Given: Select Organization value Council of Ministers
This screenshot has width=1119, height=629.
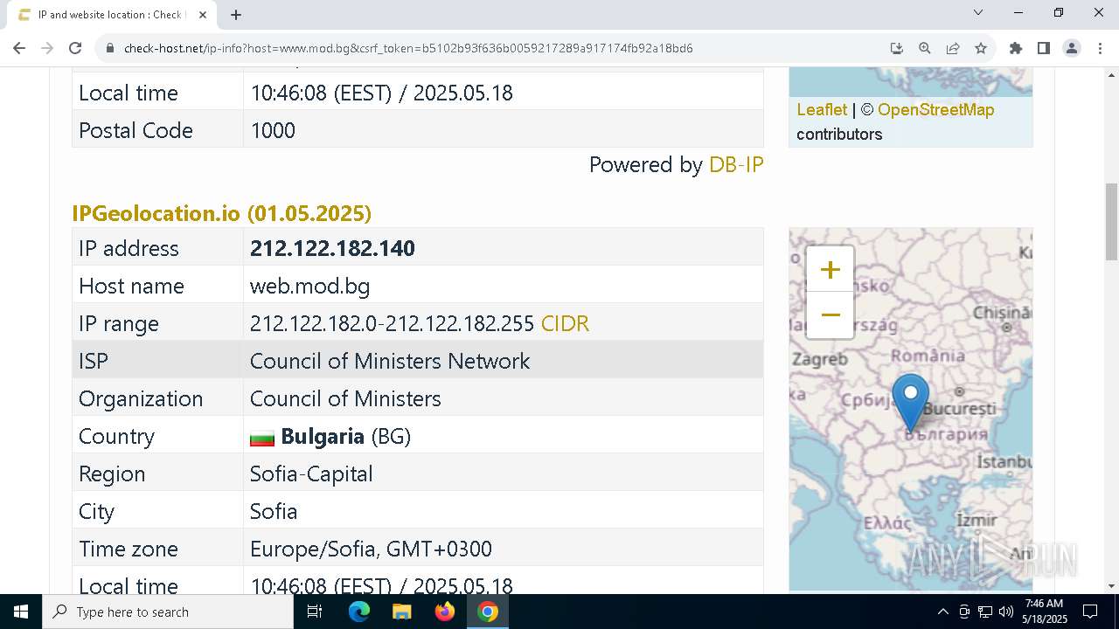Looking at the screenshot, I should pyautogui.click(x=345, y=398).
